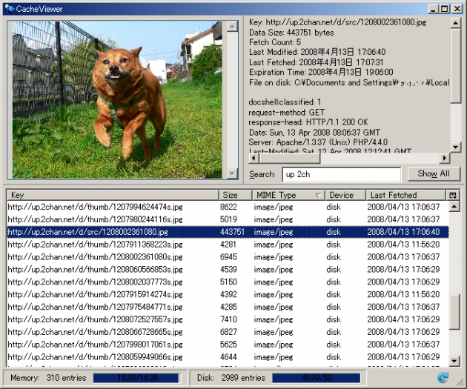This screenshot has width=467, height=389.
Task: Click the Device column header
Action: [x=345, y=195]
